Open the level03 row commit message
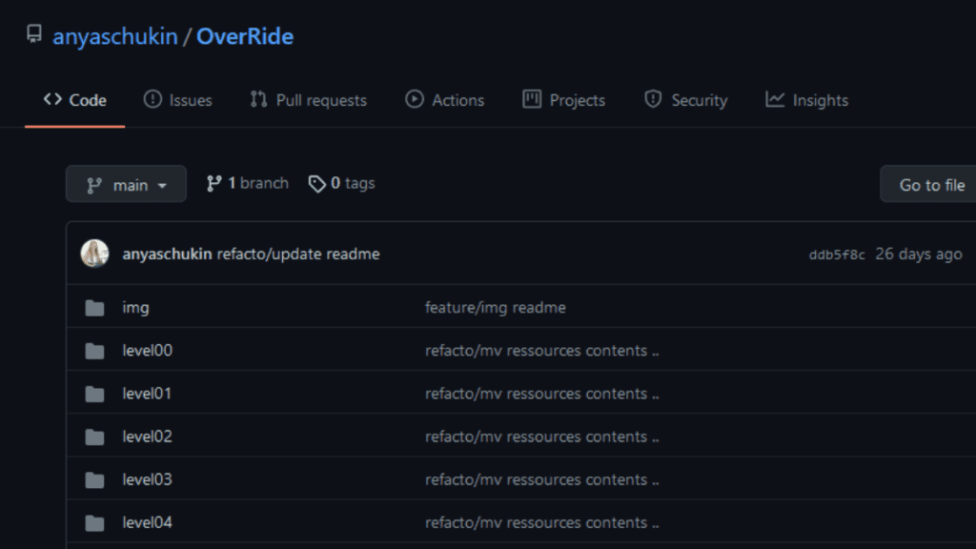The image size is (976, 549). [x=542, y=479]
